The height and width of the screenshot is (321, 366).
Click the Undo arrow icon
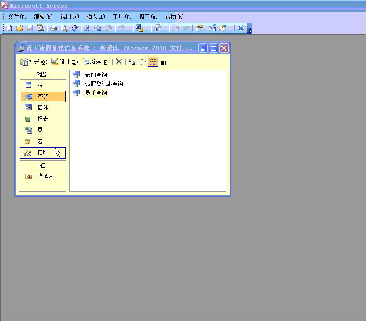click(x=122, y=28)
